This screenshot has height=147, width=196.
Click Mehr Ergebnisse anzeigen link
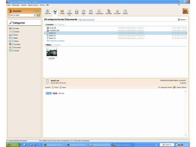56,41
